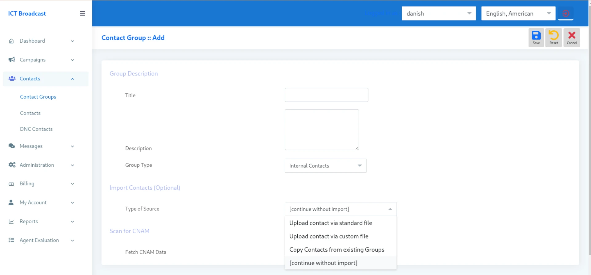Open the danish user dropdown
Image resolution: width=591 pixels, height=275 pixels.
439,14
